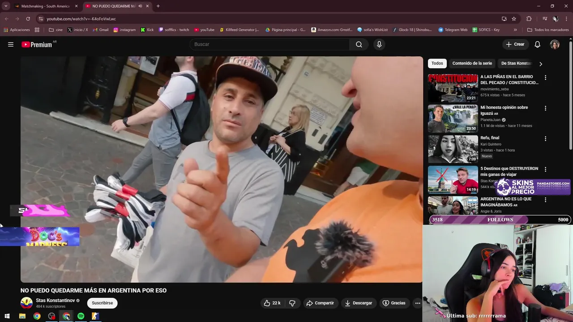The height and width of the screenshot is (322, 573).
Task: Open the Telegram Web bookmark
Action: point(453,30)
